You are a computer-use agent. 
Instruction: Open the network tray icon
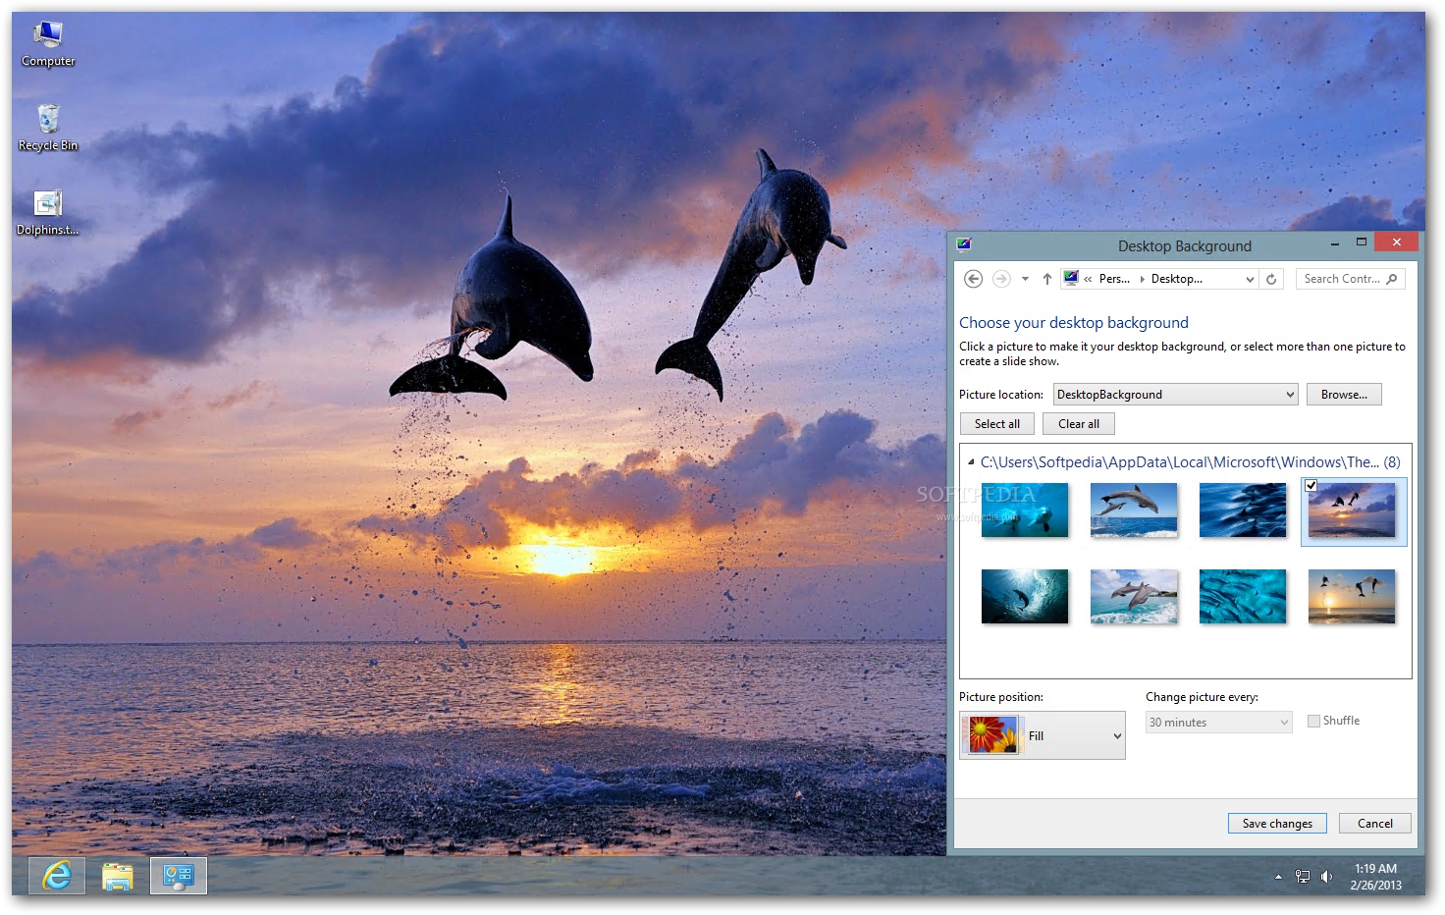pyautogui.click(x=1303, y=877)
